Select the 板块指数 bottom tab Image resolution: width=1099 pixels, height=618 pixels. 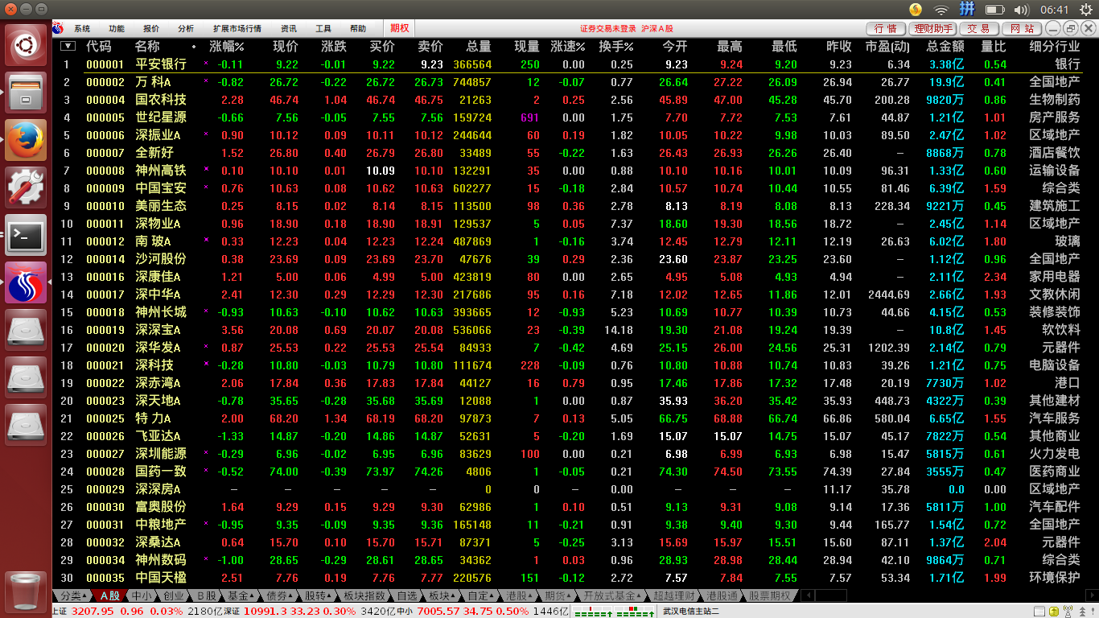pyautogui.click(x=364, y=596)
